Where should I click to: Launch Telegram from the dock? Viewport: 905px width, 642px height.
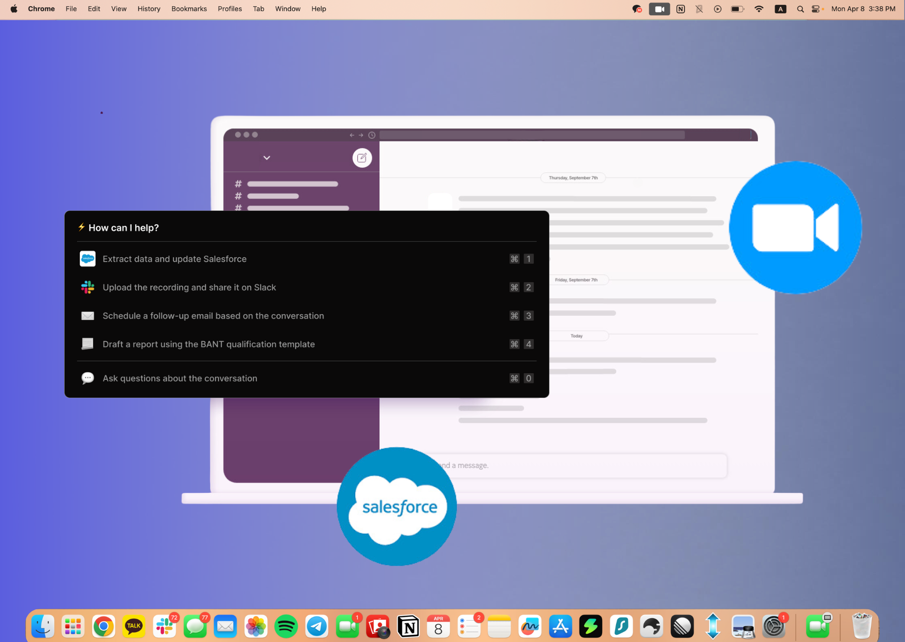pos(317,626)
